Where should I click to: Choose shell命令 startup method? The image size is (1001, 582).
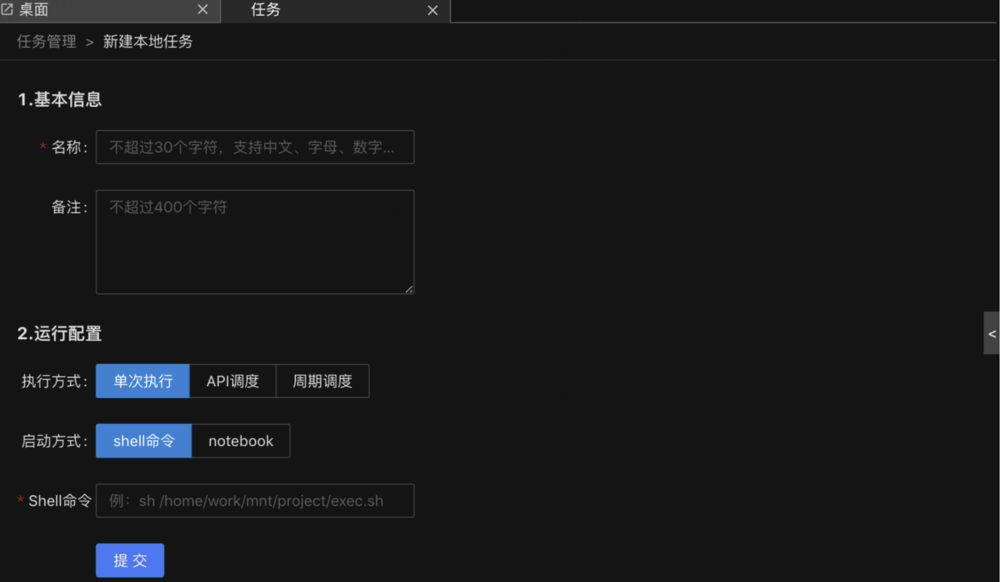[x=144, y=441]
